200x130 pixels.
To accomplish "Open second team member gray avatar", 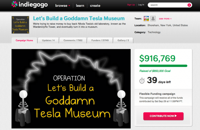I will tap(153, 18).
